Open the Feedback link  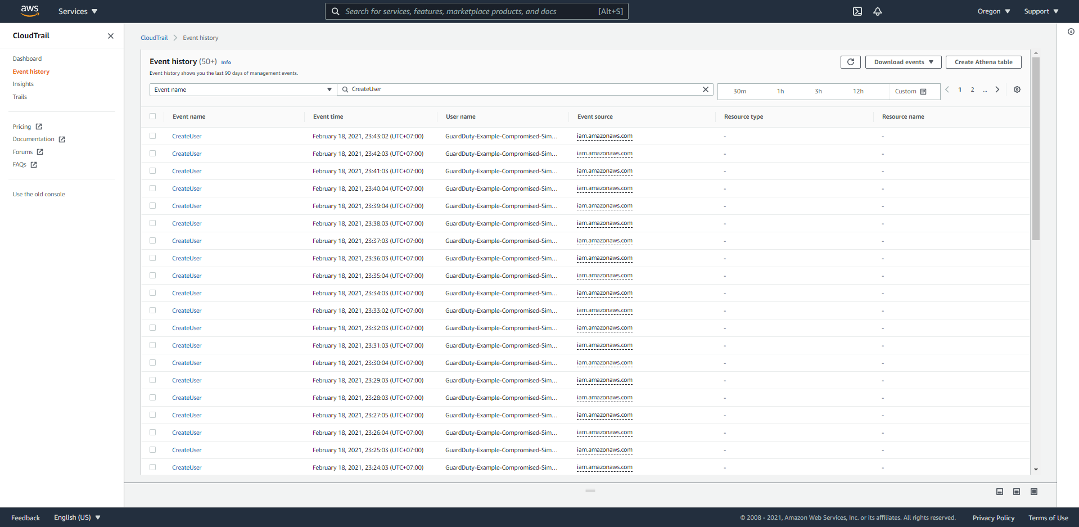pos(25,517)
